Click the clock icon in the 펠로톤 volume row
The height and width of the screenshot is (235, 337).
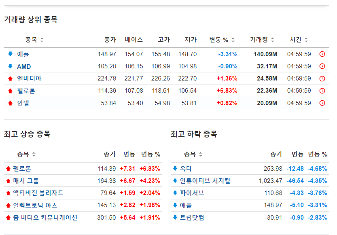click(x=322, y=91)
